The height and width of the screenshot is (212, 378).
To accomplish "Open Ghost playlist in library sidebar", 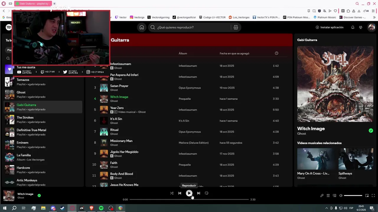I will pyautogui.click(x=43, y=95).
